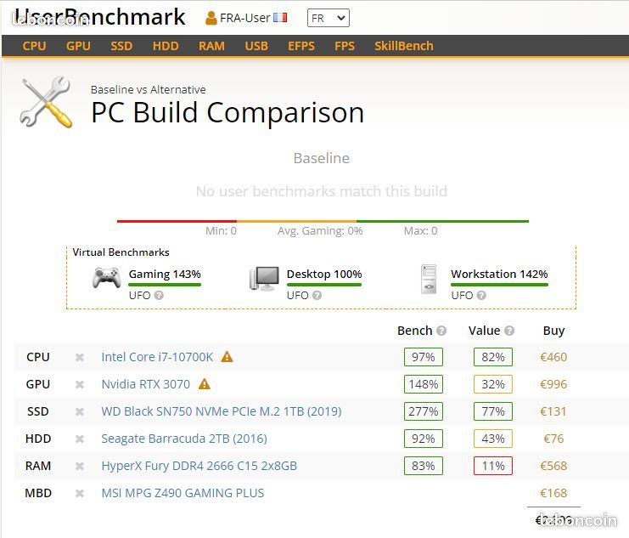Open the CPU menu tab
The height and width of the screenshot is (538, 629).
tap(34, 46)
